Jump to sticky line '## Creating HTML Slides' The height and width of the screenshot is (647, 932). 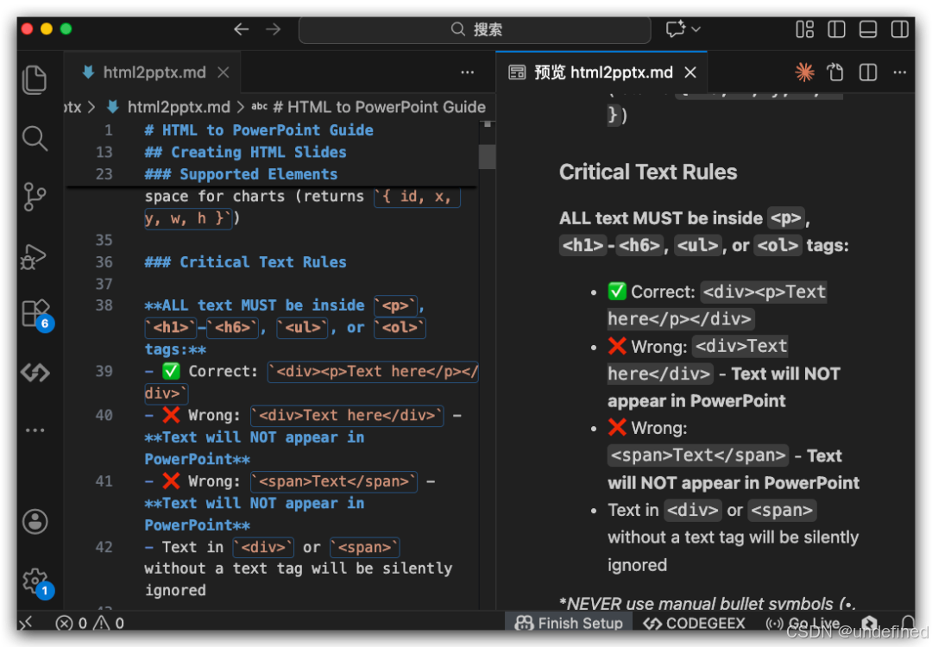pyautogui.click(x=245, y=152)
